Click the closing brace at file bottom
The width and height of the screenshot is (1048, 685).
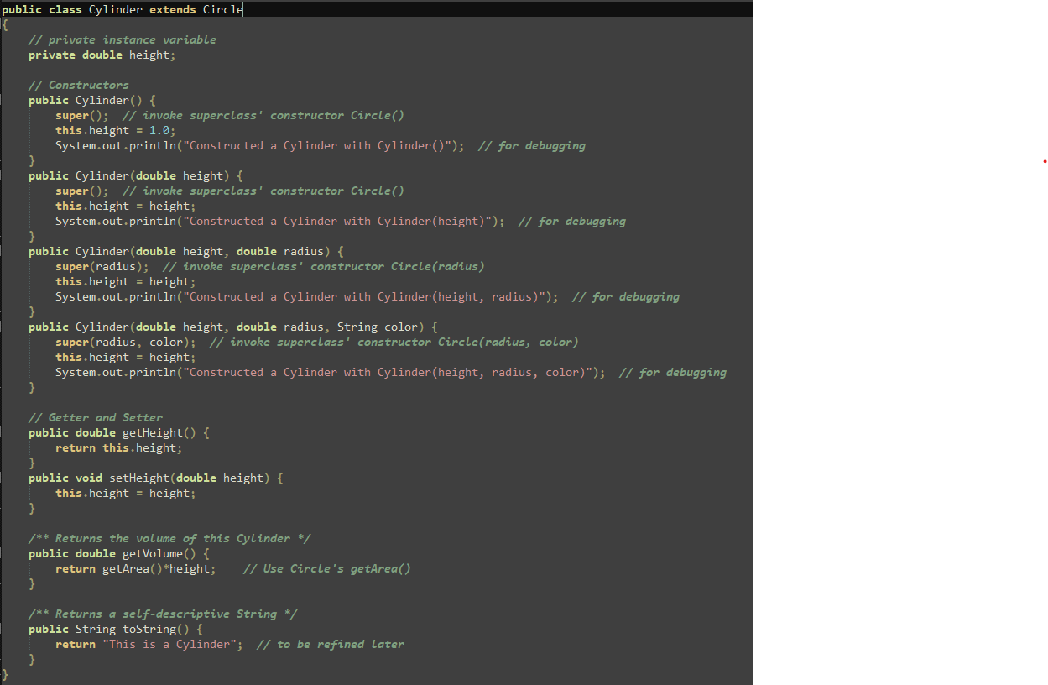pos(3,674)
